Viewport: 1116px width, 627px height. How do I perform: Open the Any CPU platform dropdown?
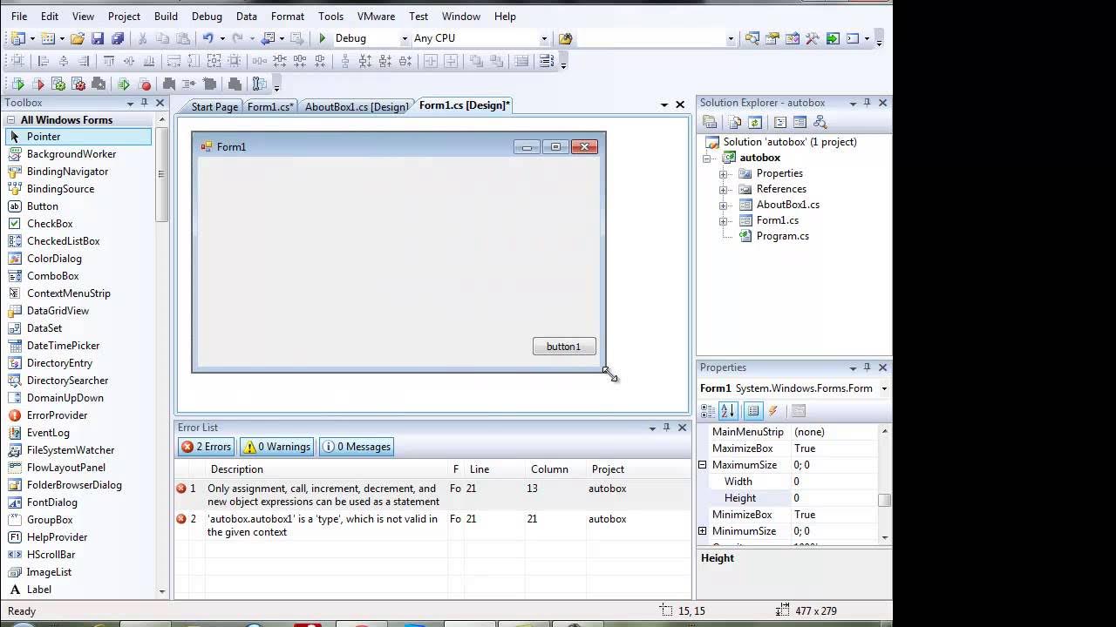[x=544, y=38]
